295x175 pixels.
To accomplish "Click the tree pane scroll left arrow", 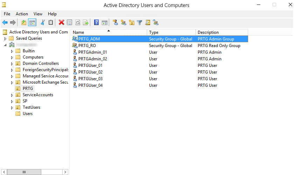I will coord(4,172).
